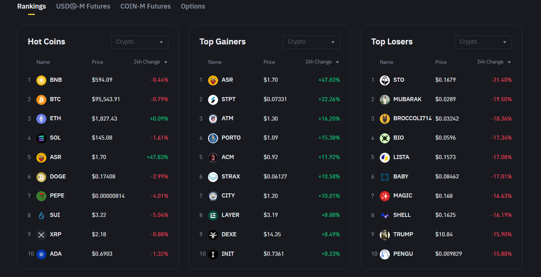Click the LISTA icon in Top Losers
Image resolution: width=541 pixels, height=277 pixels.
click(x=385, y=157)
